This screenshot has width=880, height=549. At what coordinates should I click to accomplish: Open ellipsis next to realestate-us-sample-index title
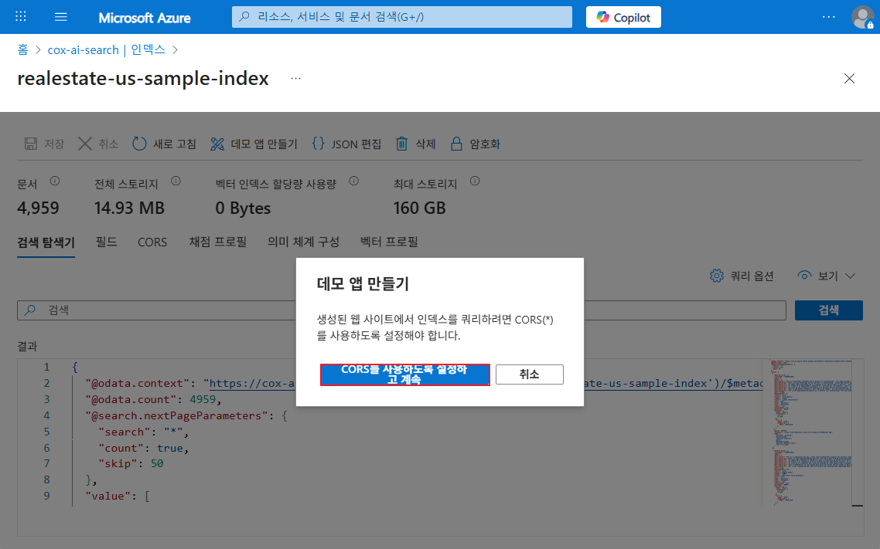click(295, 79)
